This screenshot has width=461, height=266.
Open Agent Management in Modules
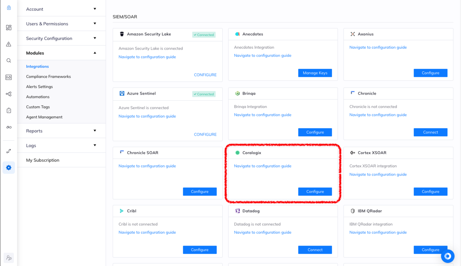pos(44,117)
